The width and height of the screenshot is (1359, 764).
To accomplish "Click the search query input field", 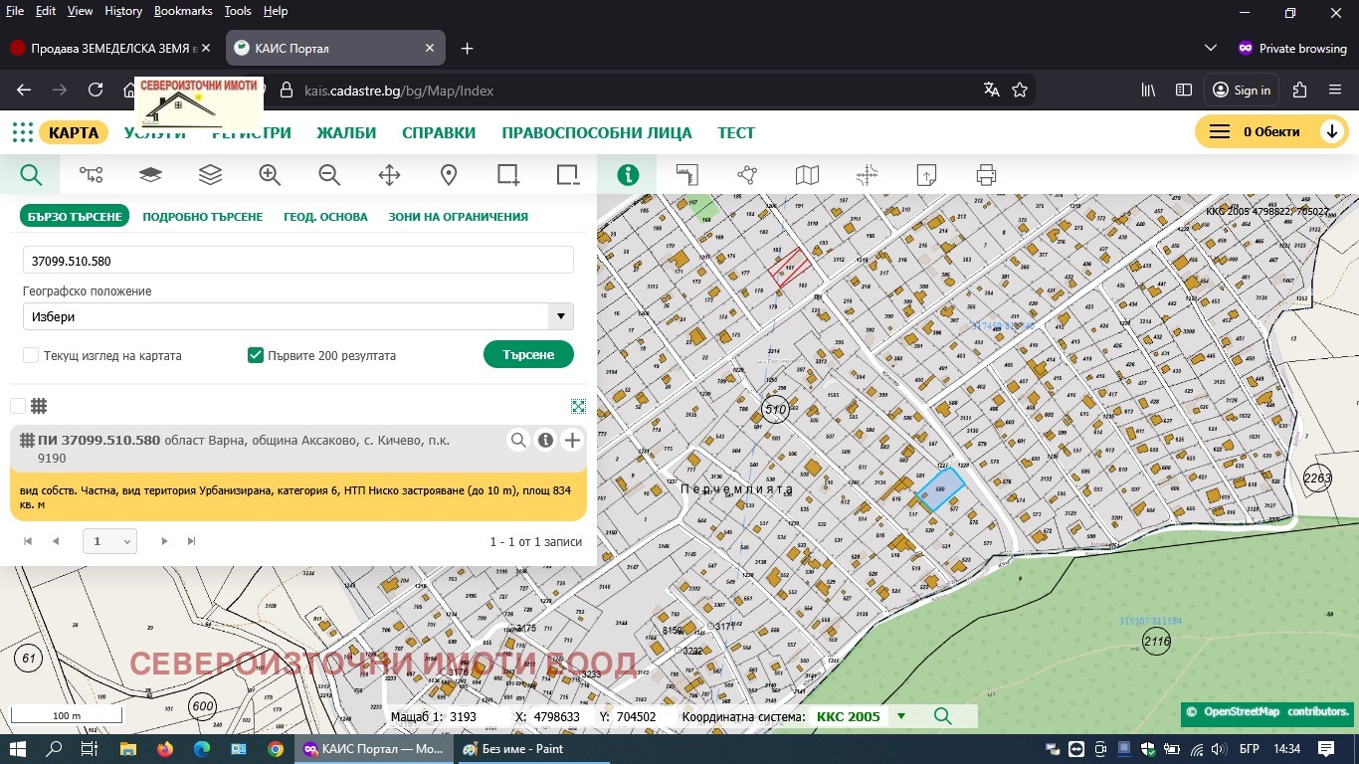I will tap(296, 260).
